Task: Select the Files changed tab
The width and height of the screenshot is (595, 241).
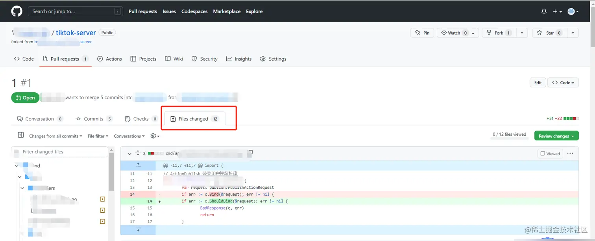Action: [195, 119]
